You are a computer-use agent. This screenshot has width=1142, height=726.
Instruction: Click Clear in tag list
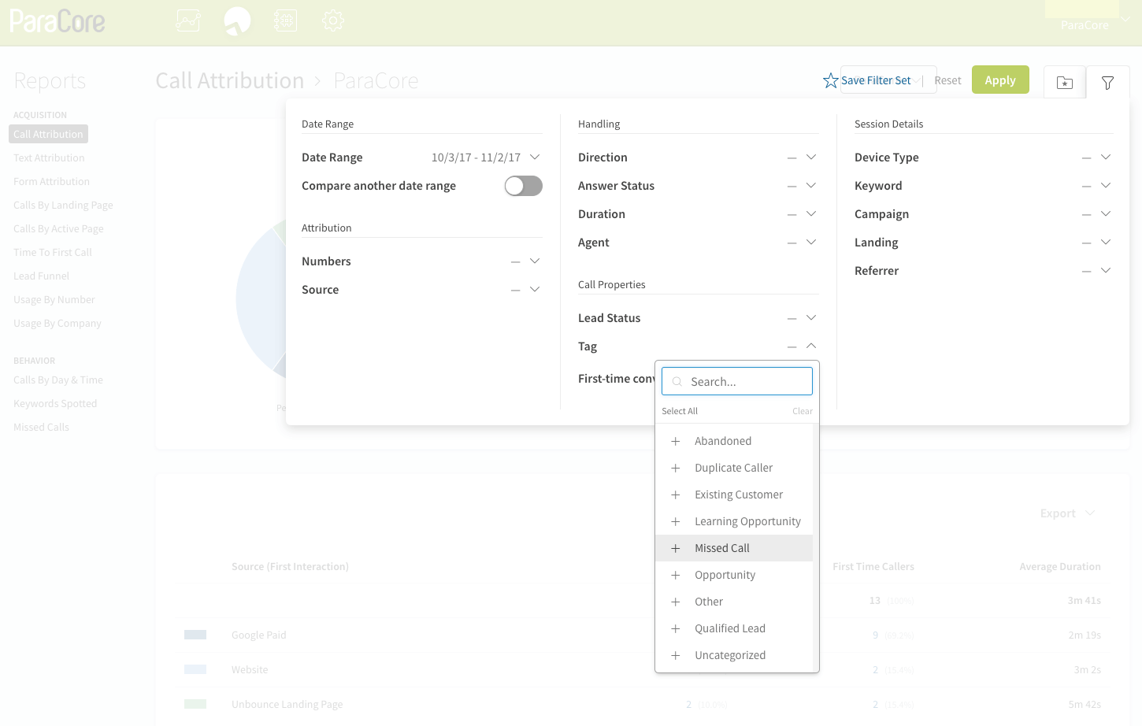(803, 411)
